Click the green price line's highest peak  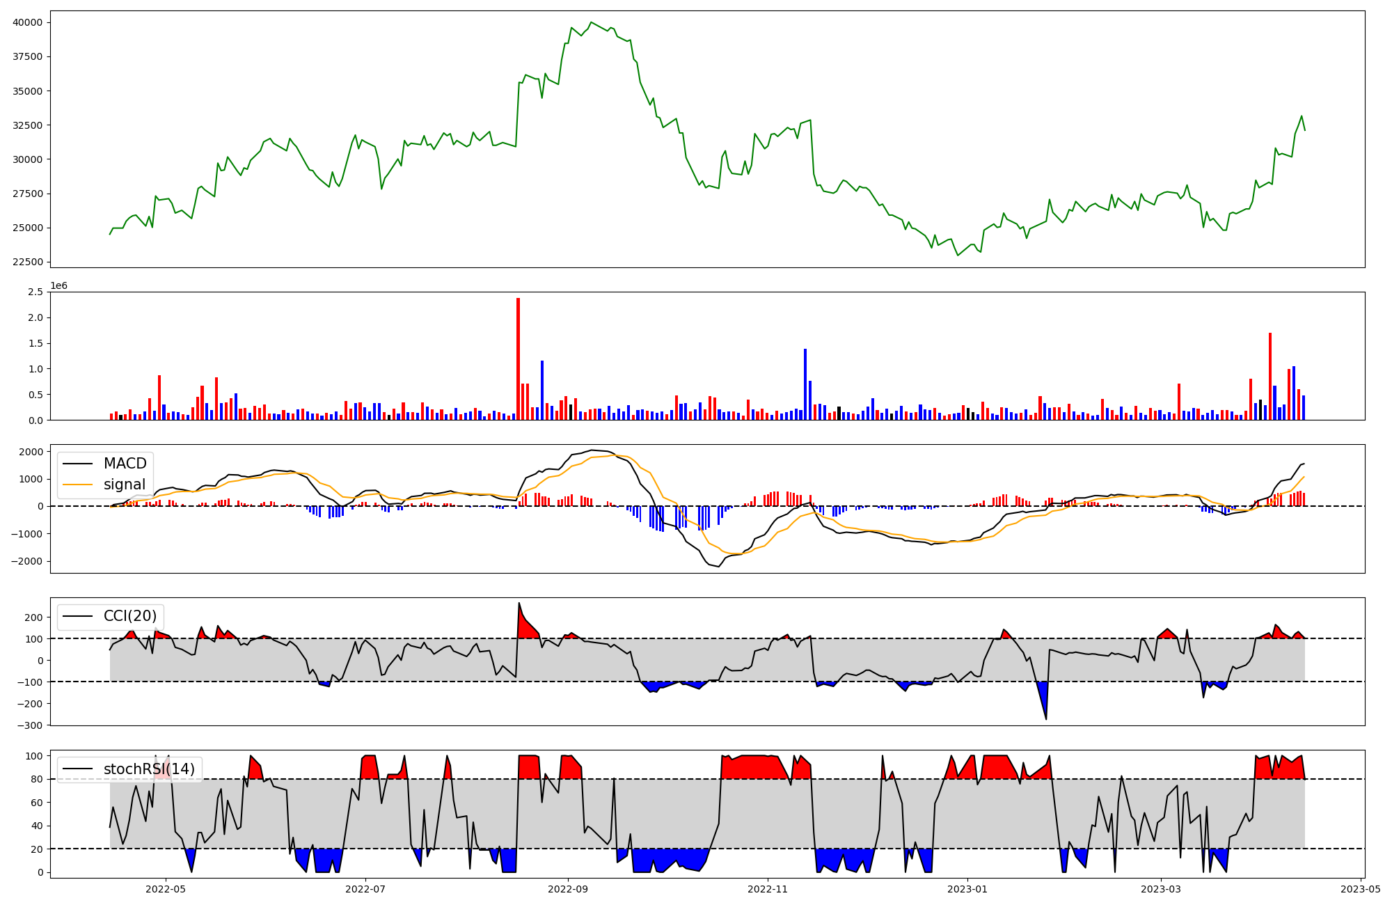[x=591, y=23]
